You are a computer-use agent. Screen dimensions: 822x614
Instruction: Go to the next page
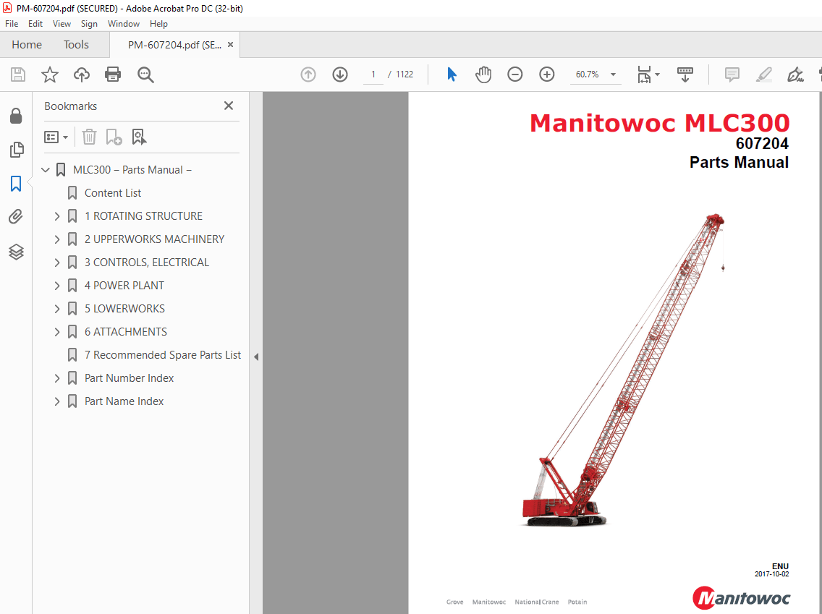tap(339, 74)
